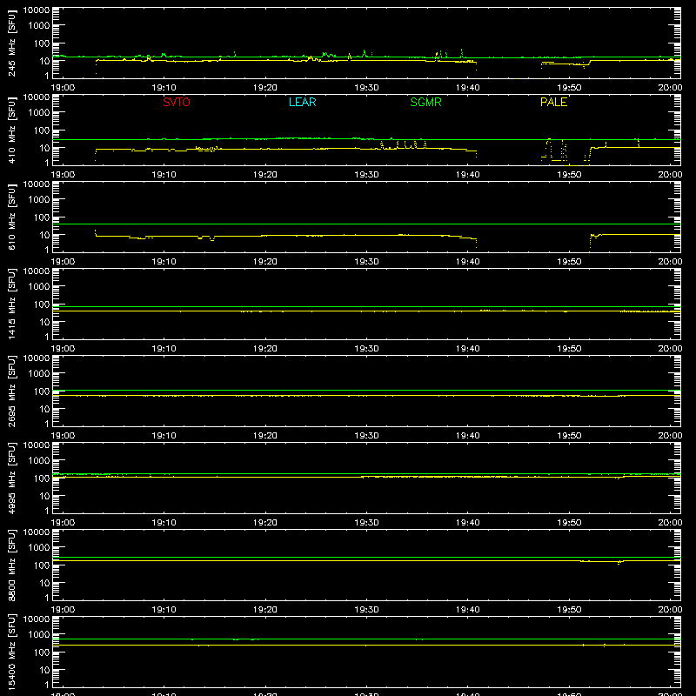Click the 100 y-axis value on 610 MHz plot

(x=42, y=217)
